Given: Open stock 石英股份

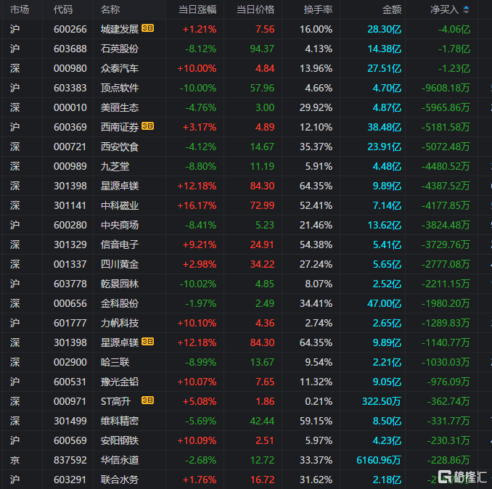Looking at the screenshot, I should [120, 49].
